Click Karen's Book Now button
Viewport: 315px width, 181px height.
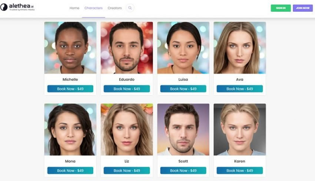(240, 171)
